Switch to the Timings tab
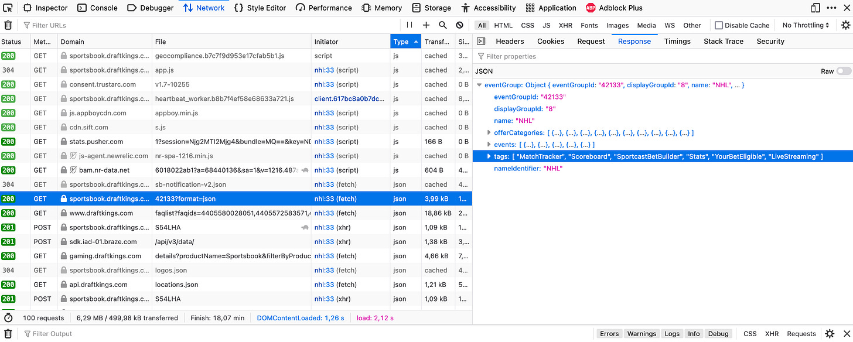 click(677, 41)
